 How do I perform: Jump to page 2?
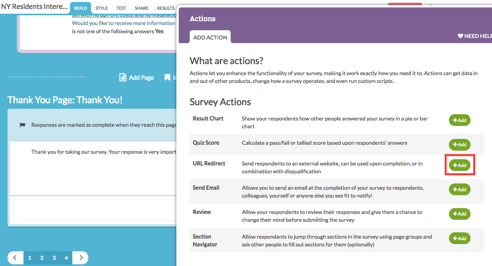click(42, 258)
